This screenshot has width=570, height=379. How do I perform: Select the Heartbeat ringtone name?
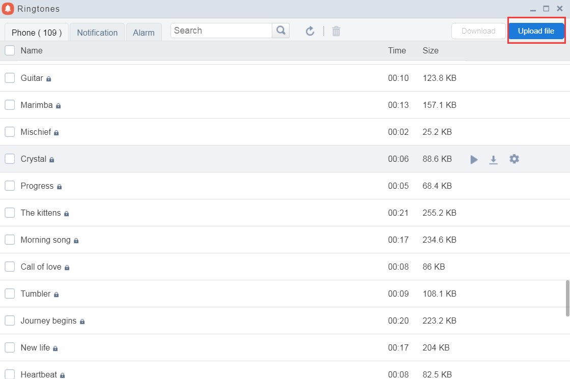(x=39, y=374)
